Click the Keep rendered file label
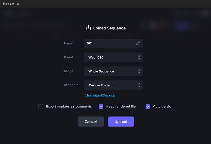This screenshot has height=144, width=211. click(x=121, y=106)
